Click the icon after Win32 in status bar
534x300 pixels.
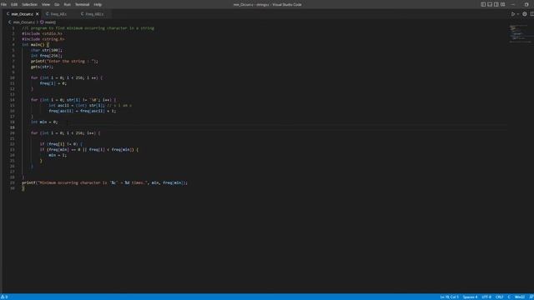(x=531, y=297)
